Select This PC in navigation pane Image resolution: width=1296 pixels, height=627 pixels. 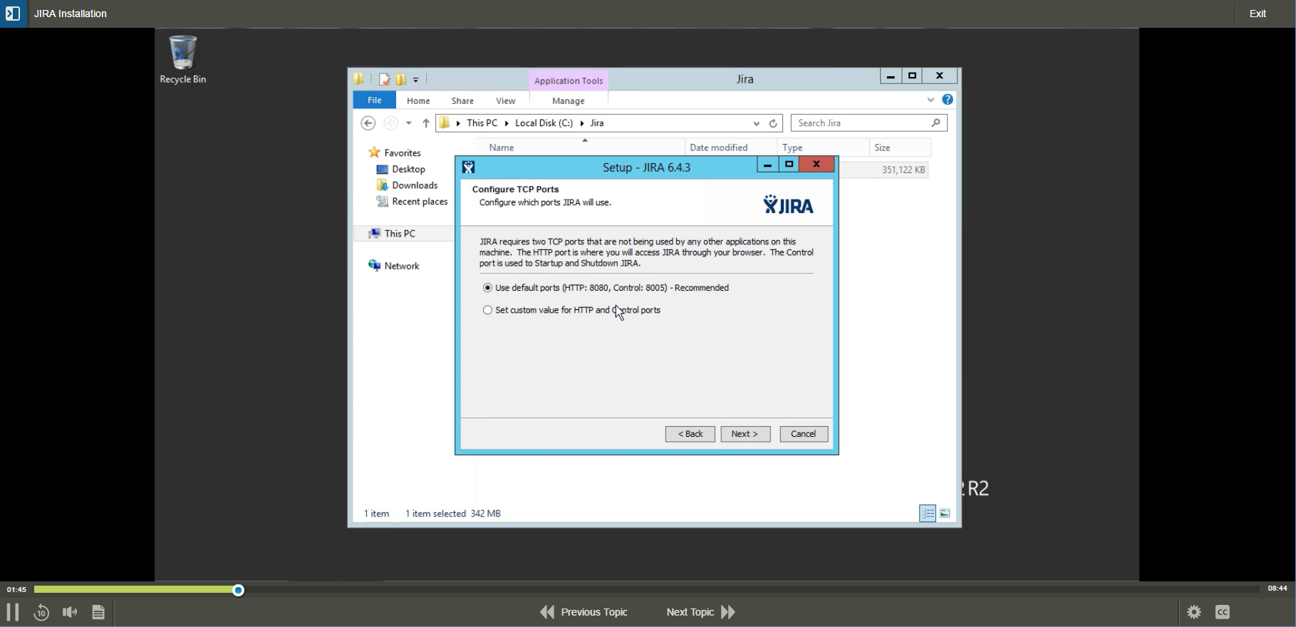pyautogui.click(x=400, y=234)
